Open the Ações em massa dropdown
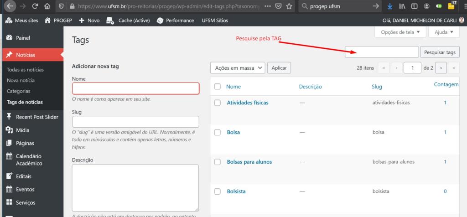The width and height of the screenshot is (467, 217). (237, 68)
